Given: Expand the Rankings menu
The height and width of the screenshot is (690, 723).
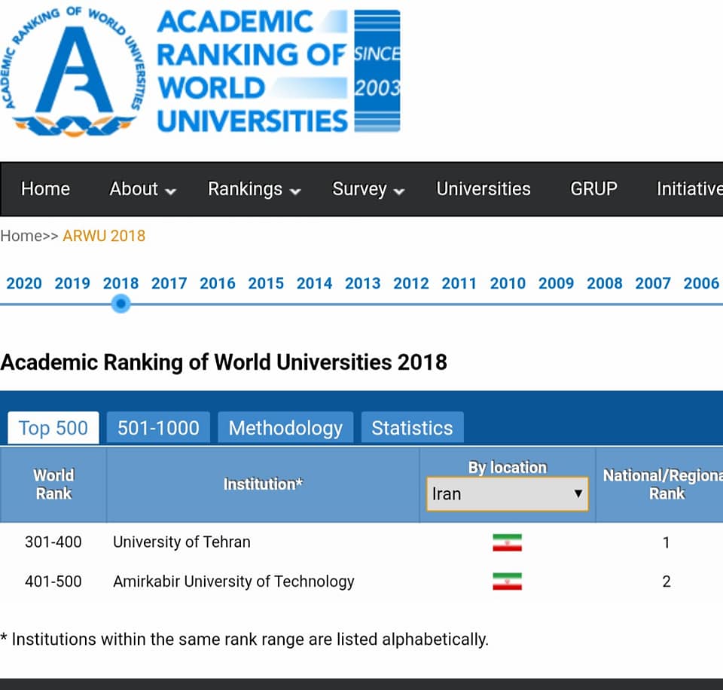Looking at the screenshot, I should (x=254, y=188).
